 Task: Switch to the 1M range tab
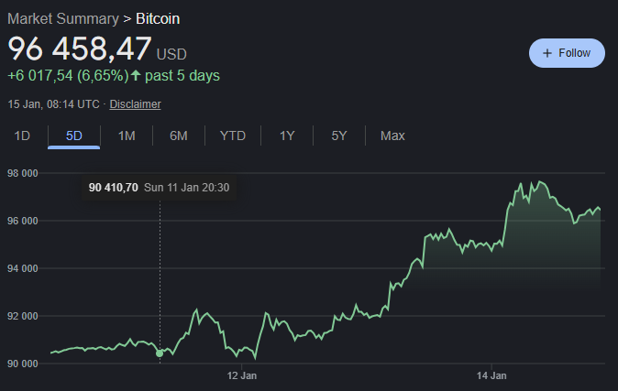(127, 136)
